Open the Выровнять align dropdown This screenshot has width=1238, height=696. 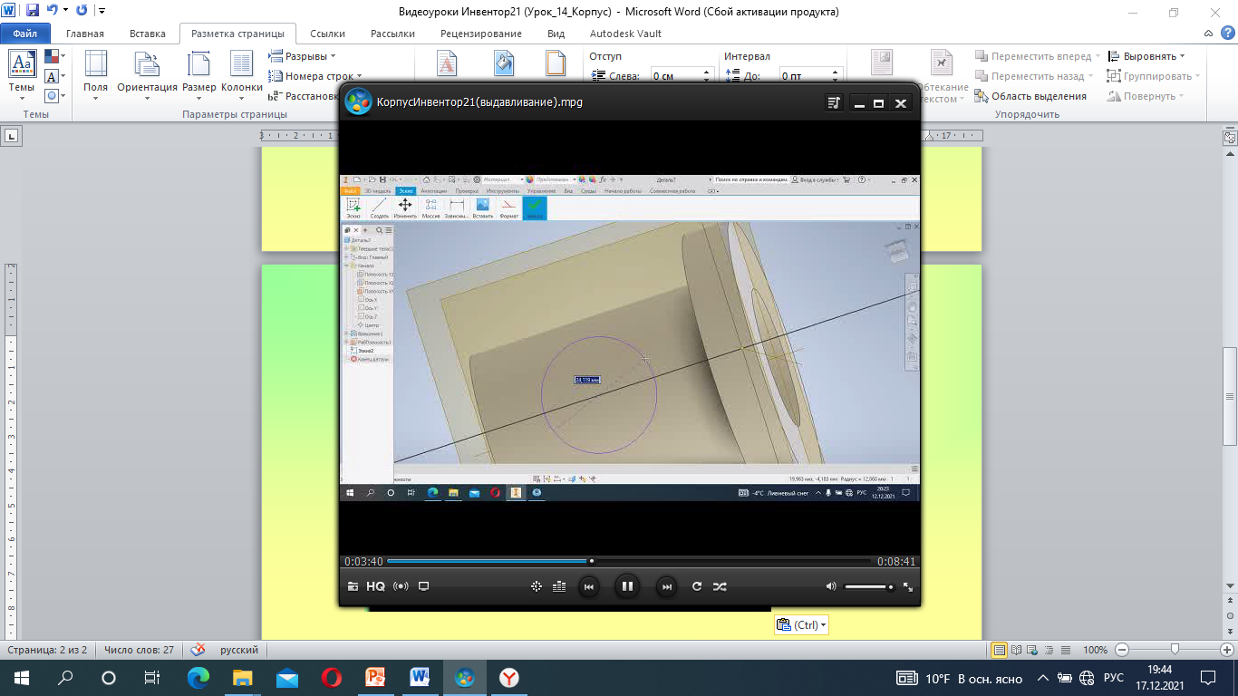click(1145, 56)
